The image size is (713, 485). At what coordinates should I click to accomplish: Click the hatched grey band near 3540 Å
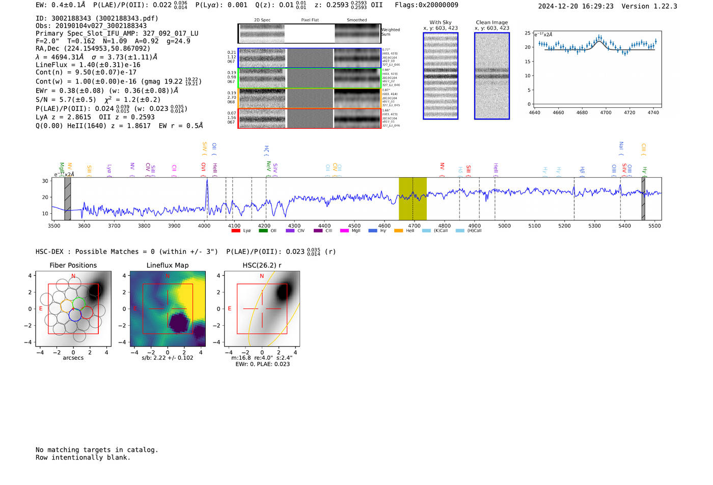(x=68, y=198)
